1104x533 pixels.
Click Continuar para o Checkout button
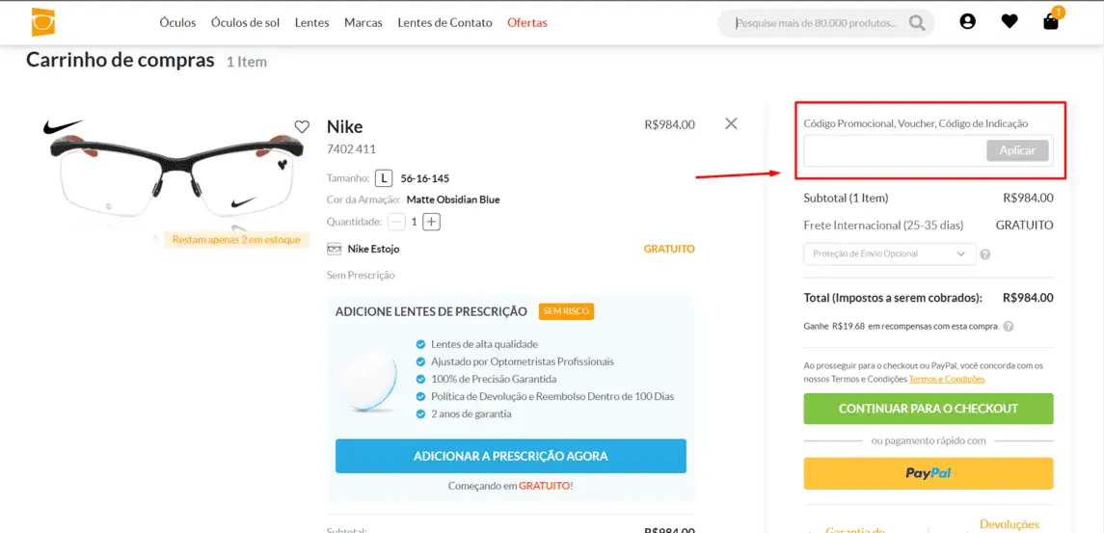pos(929,409)
